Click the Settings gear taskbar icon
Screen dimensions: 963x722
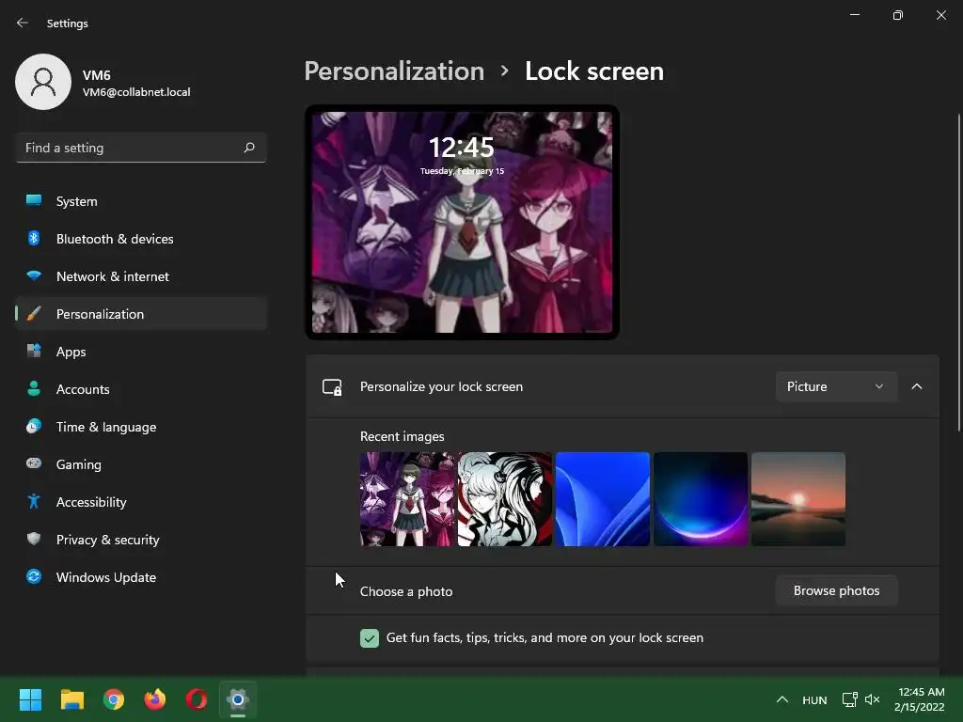[238, 699]
